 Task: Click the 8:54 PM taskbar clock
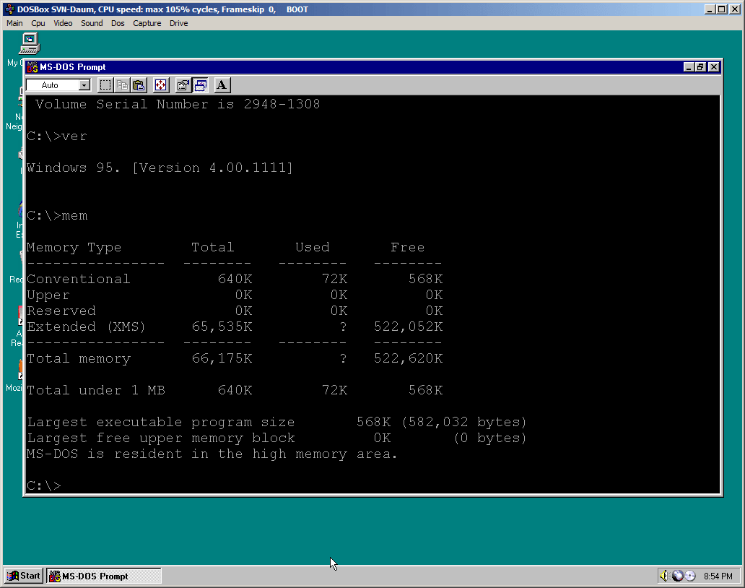click(x=718, y=576)
